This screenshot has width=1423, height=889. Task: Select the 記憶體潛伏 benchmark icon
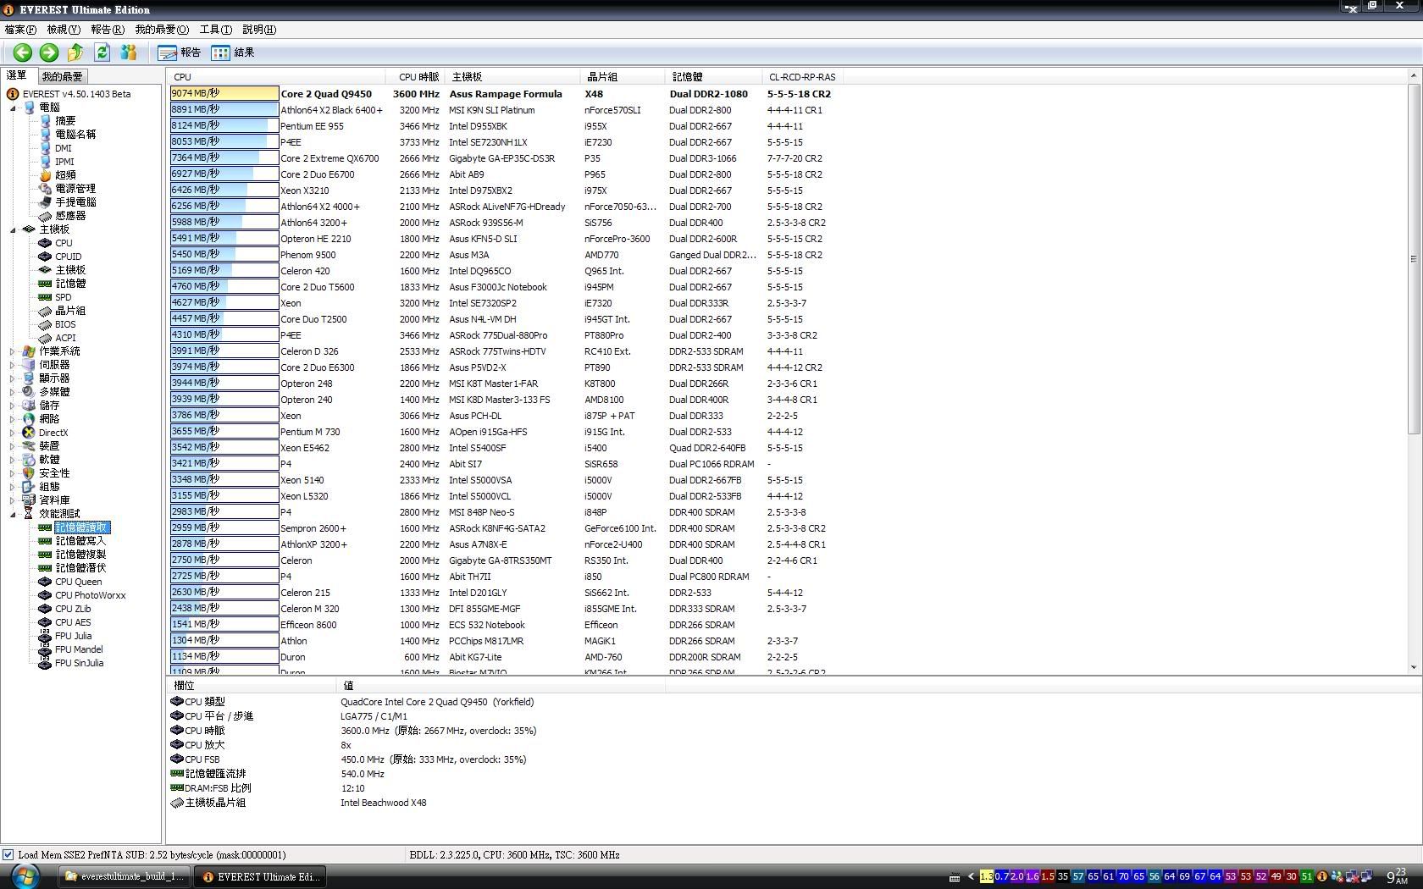[x=45, y=568]
